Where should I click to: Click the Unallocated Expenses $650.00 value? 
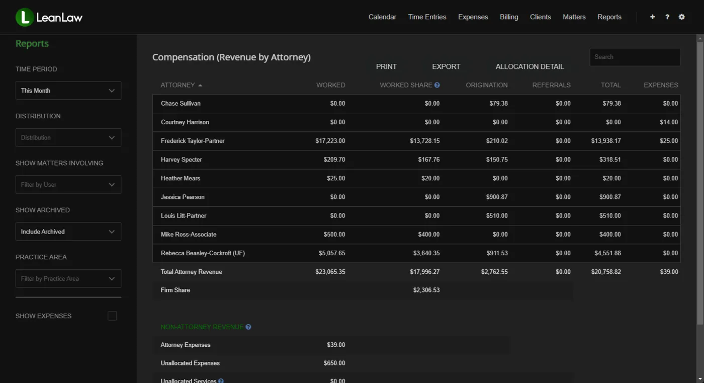click(334, 363)
